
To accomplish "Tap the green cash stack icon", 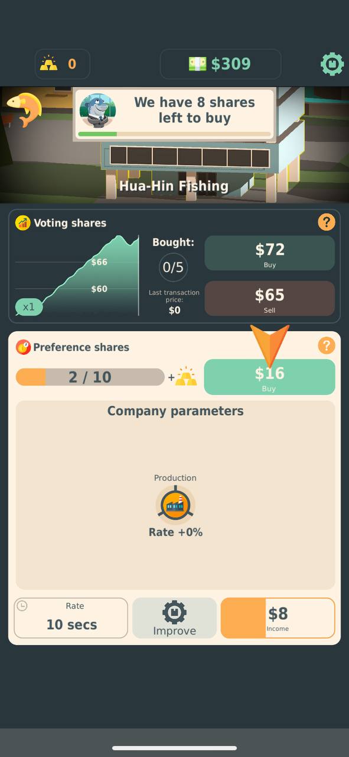I will pyautogui.click(x=198, y=64).
